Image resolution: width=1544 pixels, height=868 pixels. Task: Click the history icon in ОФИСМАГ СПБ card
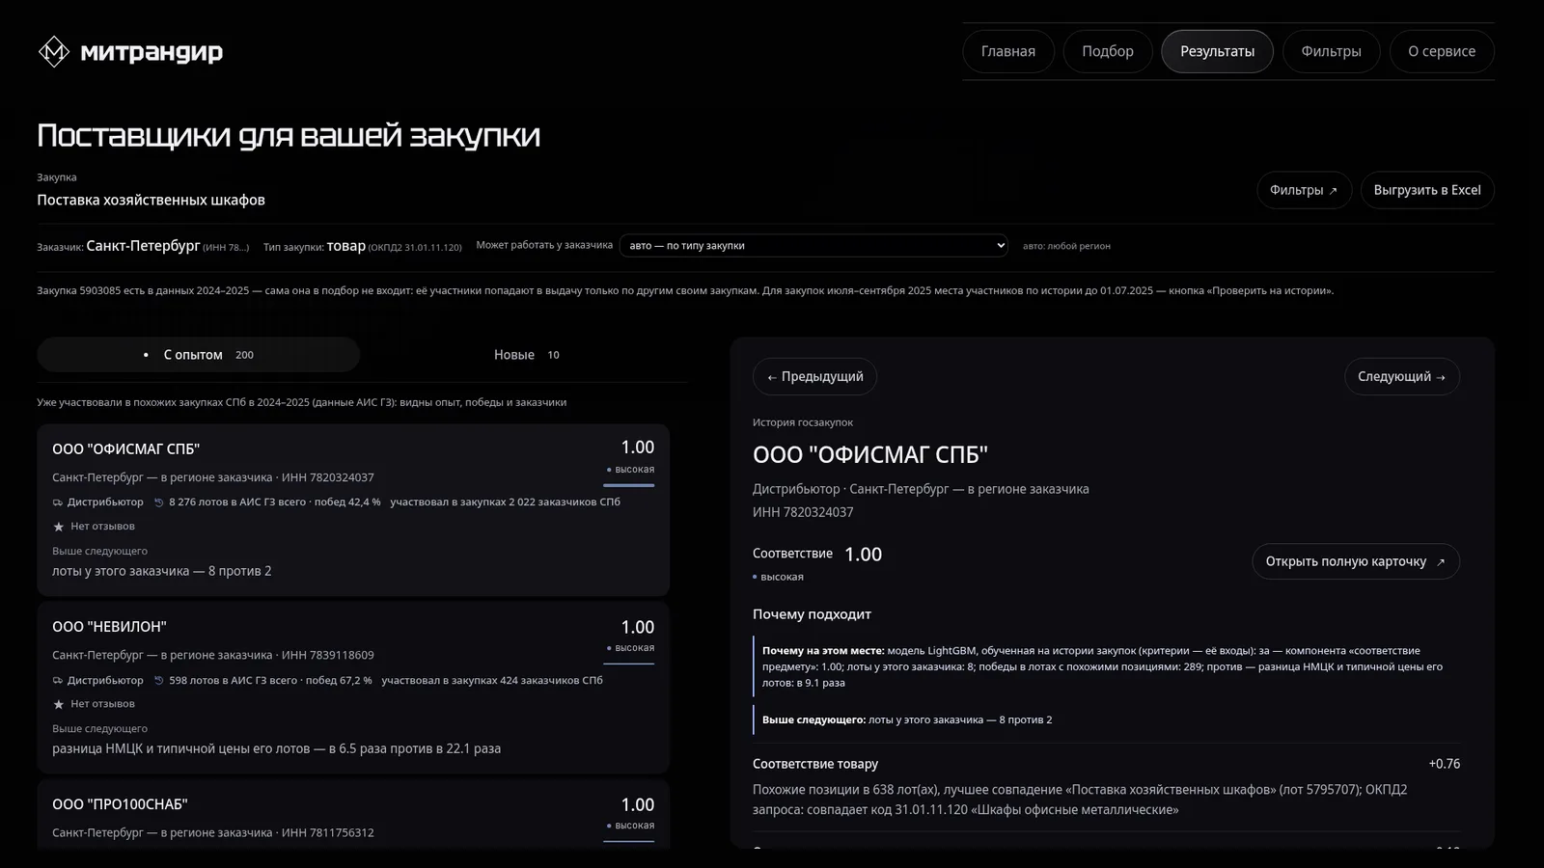(x=159, y=502)
